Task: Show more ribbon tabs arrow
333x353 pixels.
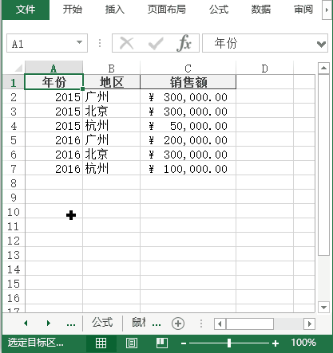Action: pos(327,10)
